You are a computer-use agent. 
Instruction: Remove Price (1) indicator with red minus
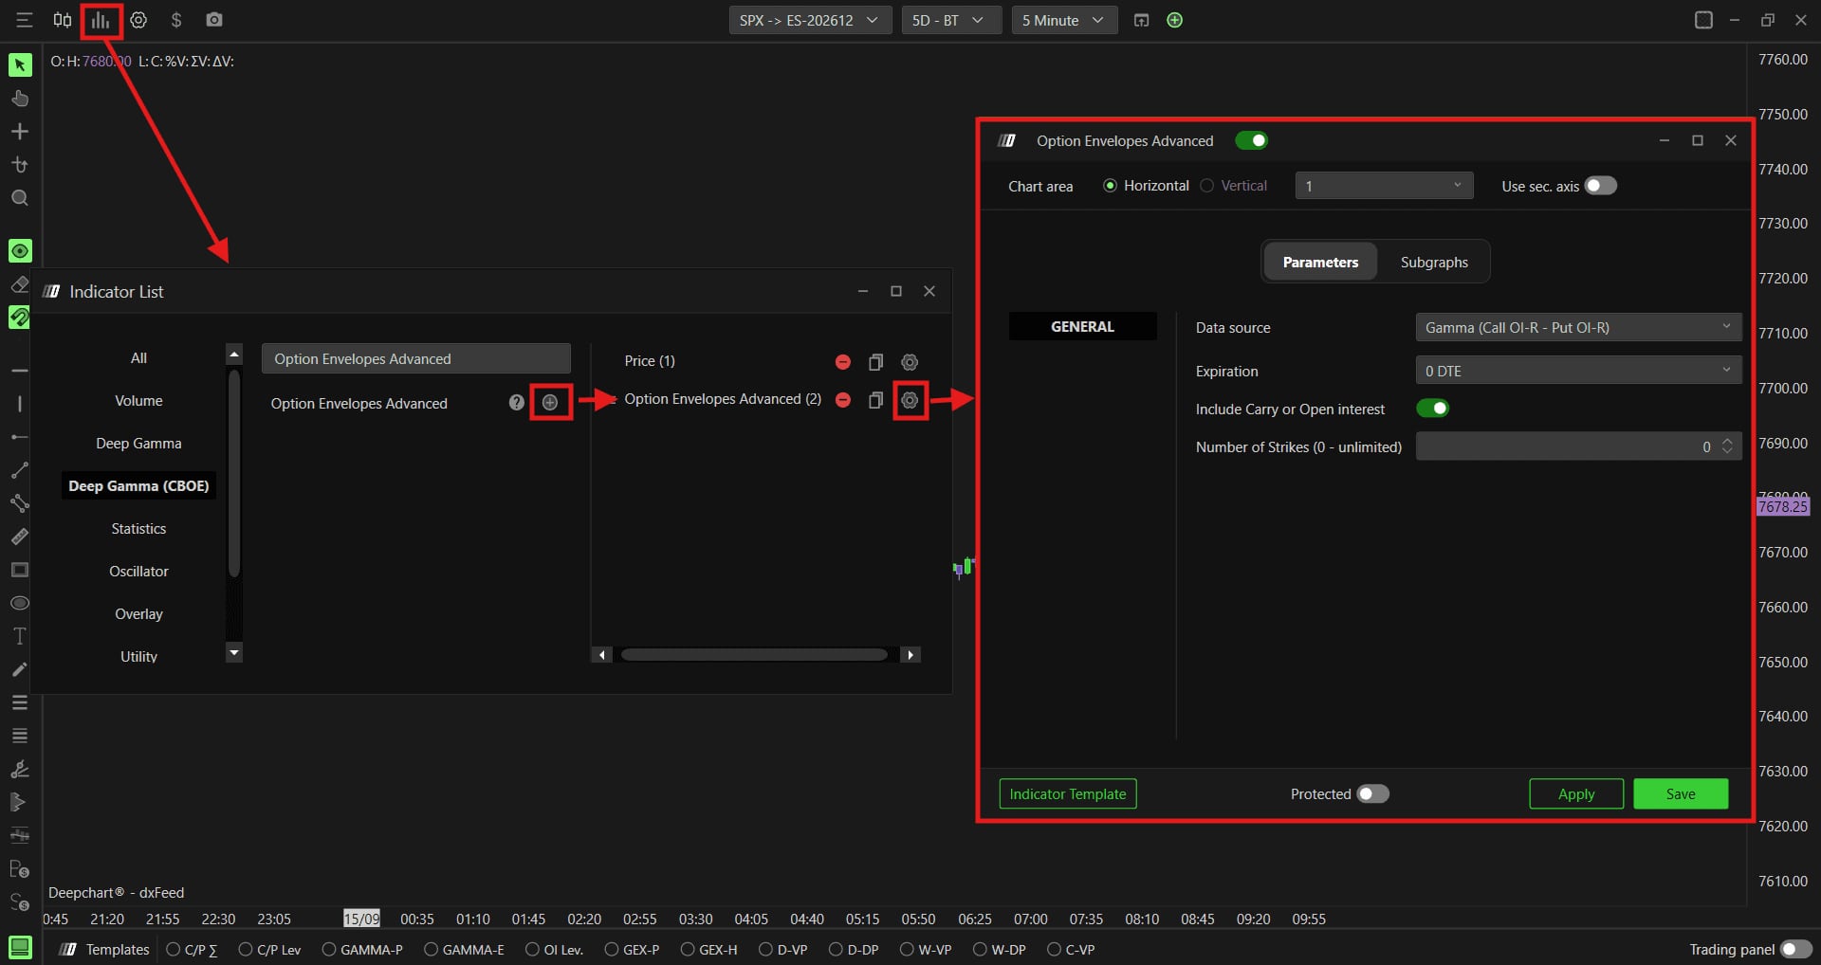tap(842, 362)
